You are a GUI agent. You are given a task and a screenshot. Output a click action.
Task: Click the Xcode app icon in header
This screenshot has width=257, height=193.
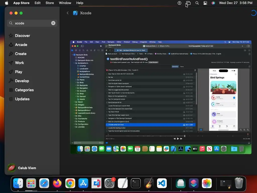[75, 13]
